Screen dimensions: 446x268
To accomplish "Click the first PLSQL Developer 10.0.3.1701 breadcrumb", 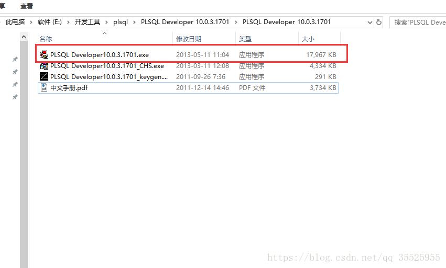I will [x=185, y=22].
